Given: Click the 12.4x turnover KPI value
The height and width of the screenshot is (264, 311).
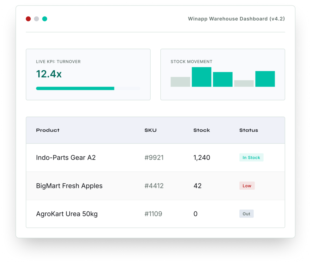Looking at the screenshot, I should pos(49,74).
